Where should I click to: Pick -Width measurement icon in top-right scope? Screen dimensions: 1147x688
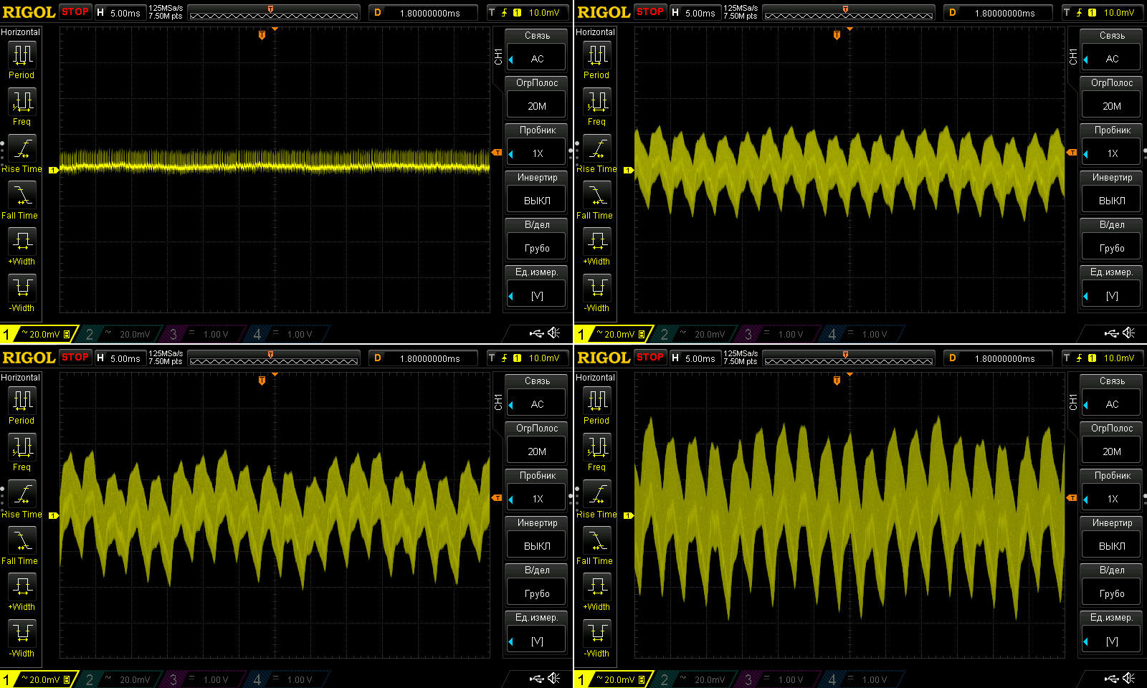point(597,288)
